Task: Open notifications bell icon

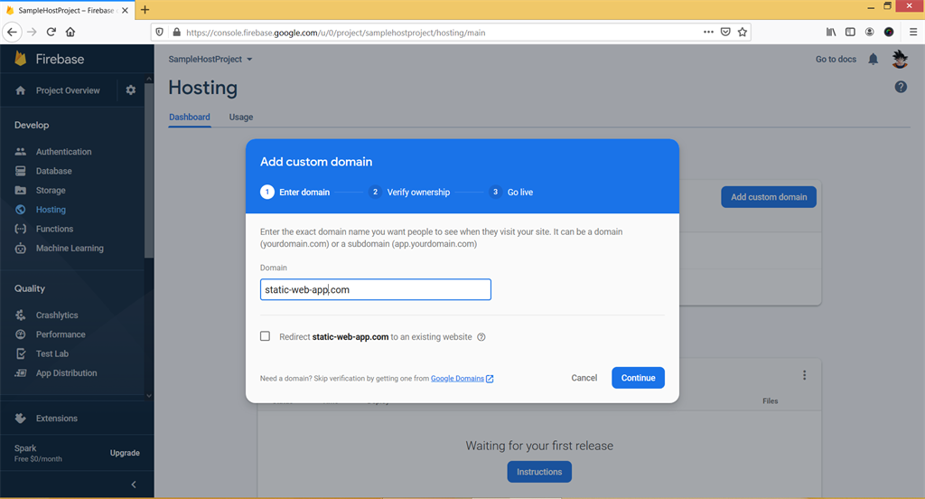Action: pyautogui.click(x=874, y=59)
